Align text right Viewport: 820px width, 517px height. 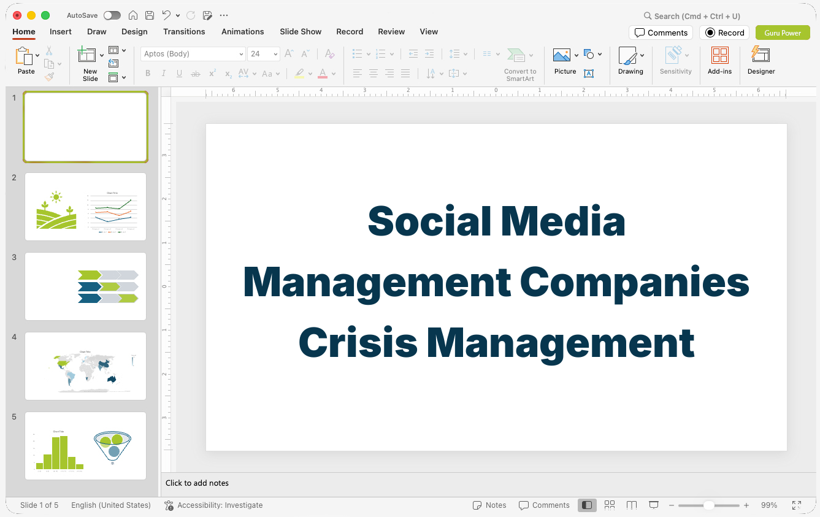(x=389, y=74)
